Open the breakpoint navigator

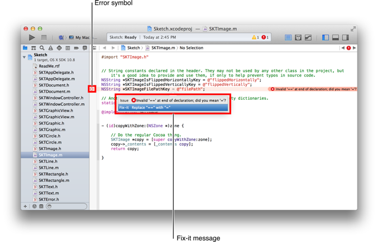tap(76, 48)
